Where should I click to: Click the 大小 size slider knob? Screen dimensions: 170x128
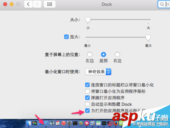coord(88,20)
